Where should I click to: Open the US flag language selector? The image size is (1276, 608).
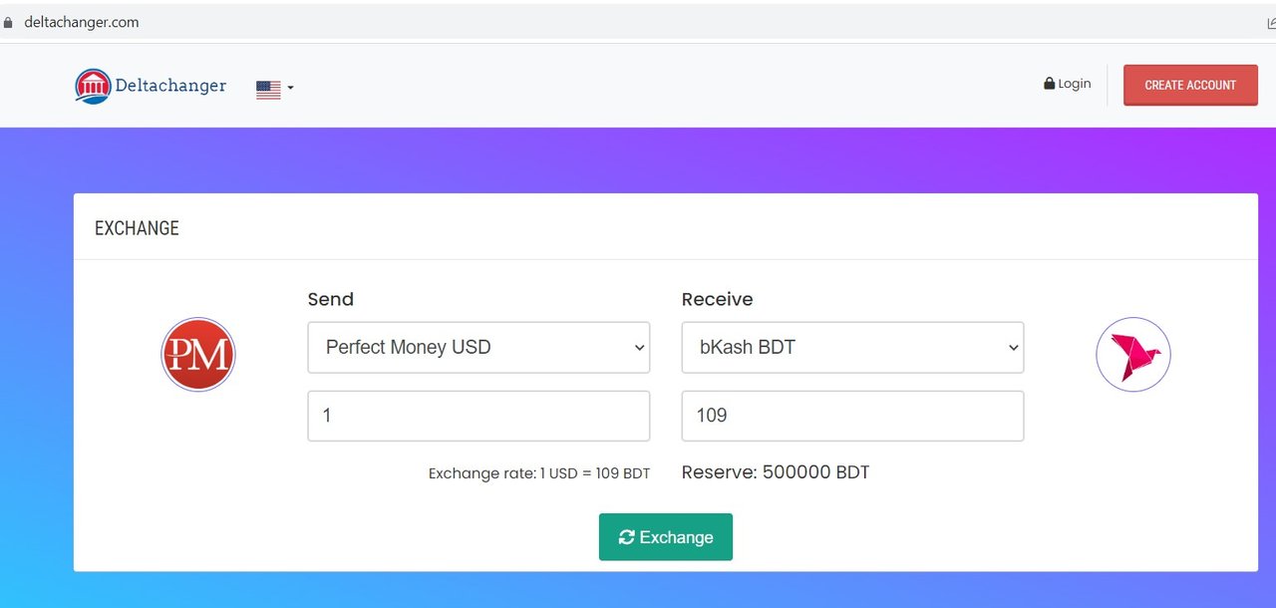pyautogui.click(x=274, y=89)
